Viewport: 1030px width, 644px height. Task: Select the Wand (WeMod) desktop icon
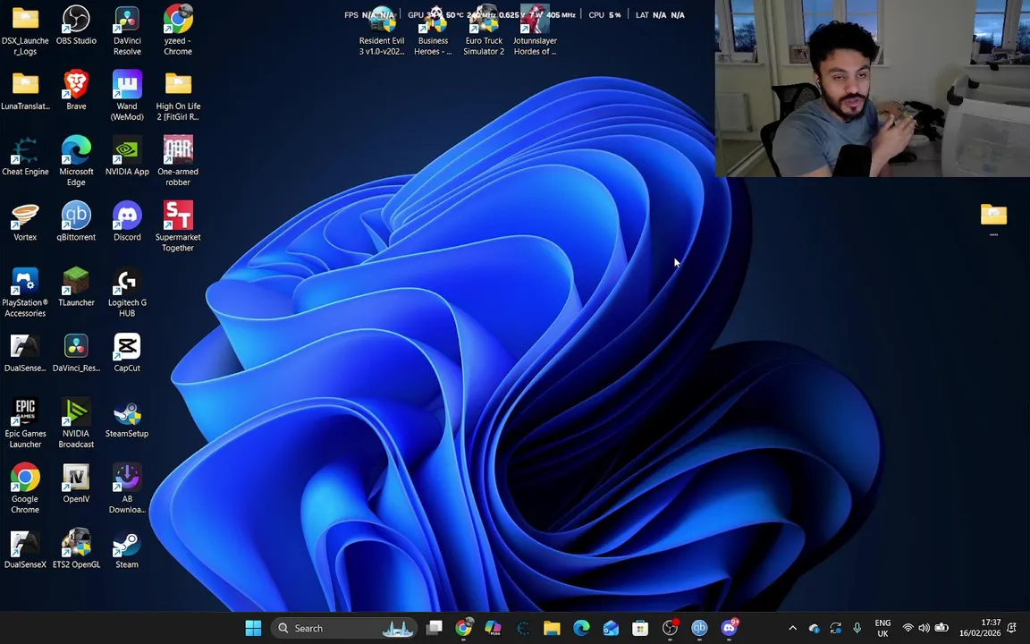pyautogui.click(x=127, y=96)
